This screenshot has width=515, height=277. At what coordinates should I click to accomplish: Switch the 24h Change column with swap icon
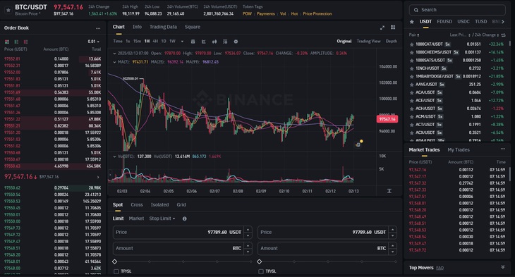(x=504, y=35)
